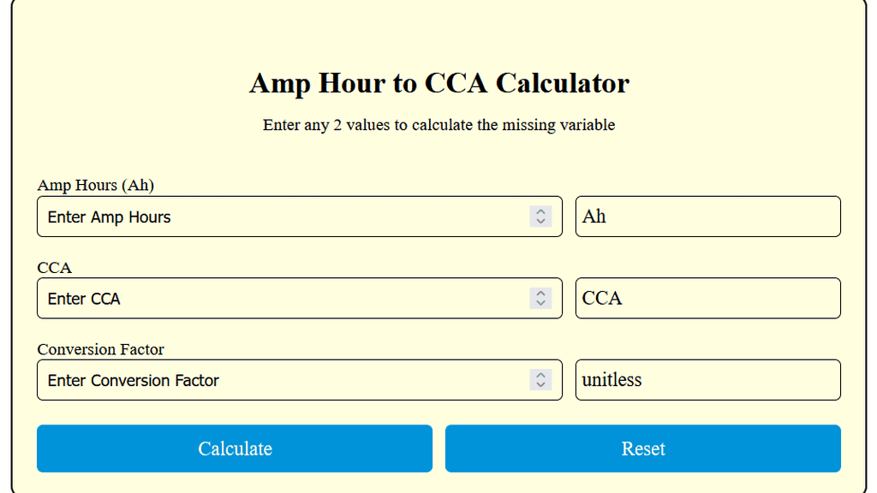Click the Amp Hours spinner up arrow

click(540, 211)
